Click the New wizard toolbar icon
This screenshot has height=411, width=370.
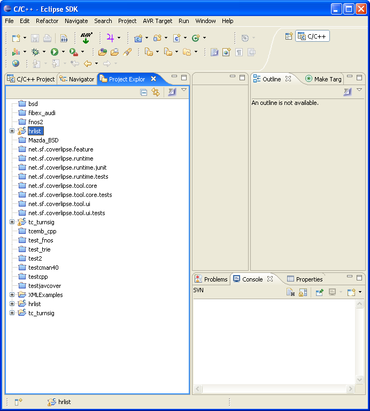[x=16, y=39]
